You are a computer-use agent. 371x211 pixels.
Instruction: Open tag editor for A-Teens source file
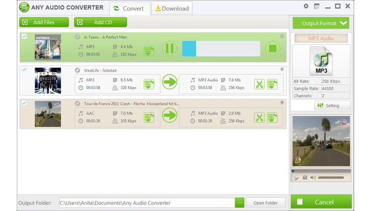pos(149,51)
